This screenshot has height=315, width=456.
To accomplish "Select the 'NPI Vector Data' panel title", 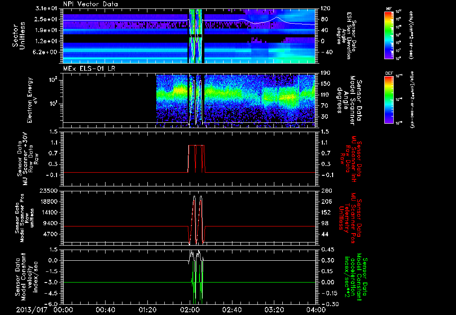I will (90, 4).
